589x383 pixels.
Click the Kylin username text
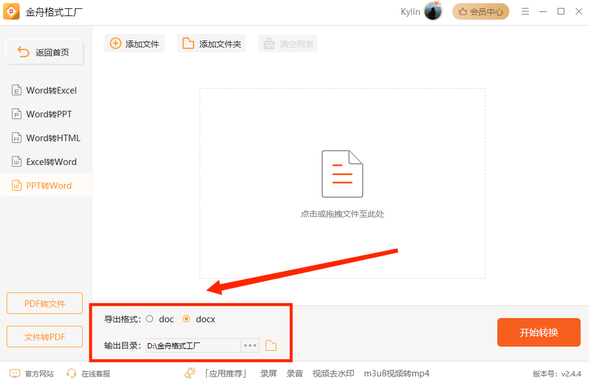[410, 12]
